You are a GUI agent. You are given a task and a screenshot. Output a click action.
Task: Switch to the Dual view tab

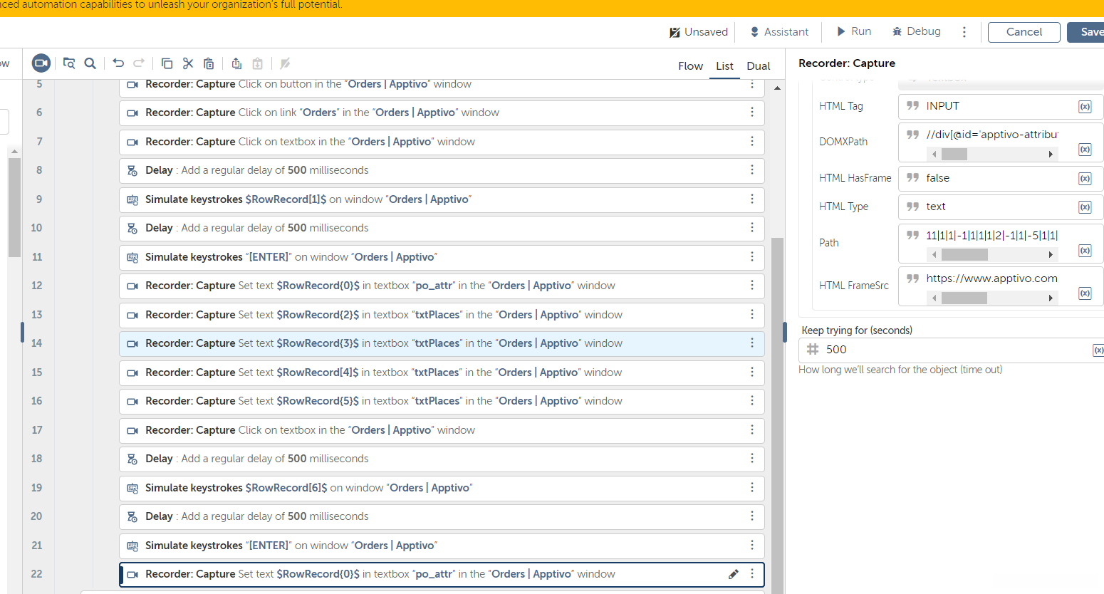pos(759,66)
